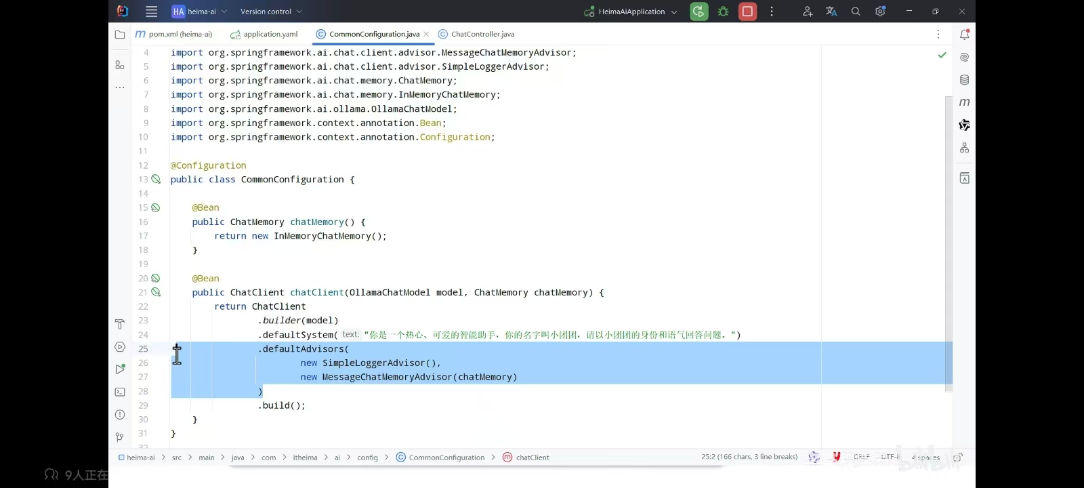This screenshot has height=488, width=1084.
Task: Open the AI Assistant spiral icon
Action: [965, 58]
